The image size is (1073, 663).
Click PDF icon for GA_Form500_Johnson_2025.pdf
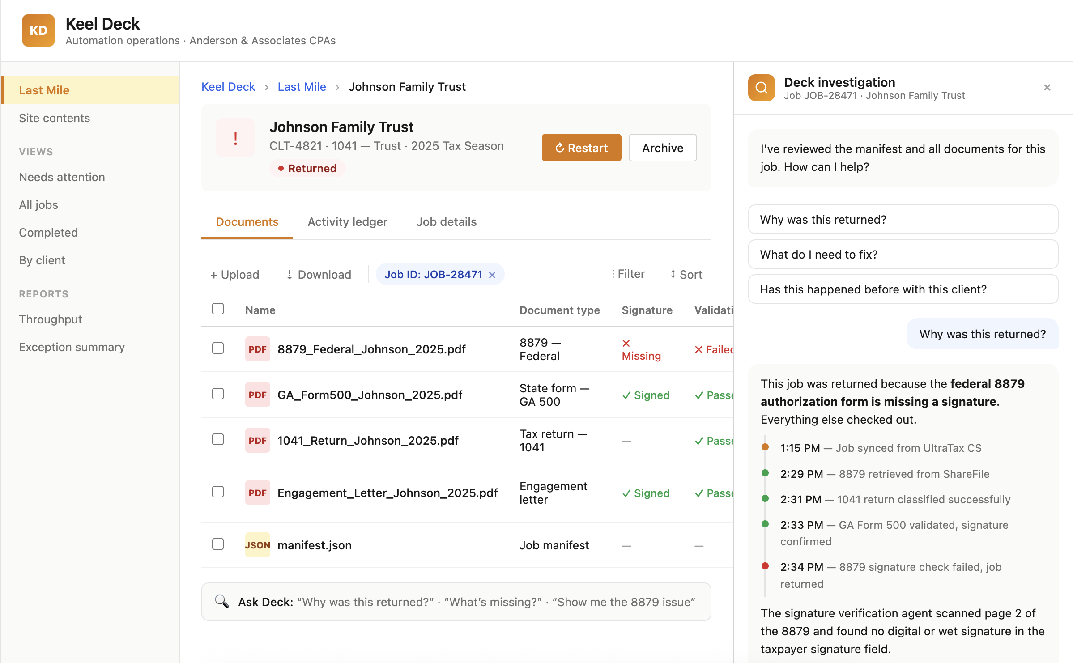click(x=257, y=395)
